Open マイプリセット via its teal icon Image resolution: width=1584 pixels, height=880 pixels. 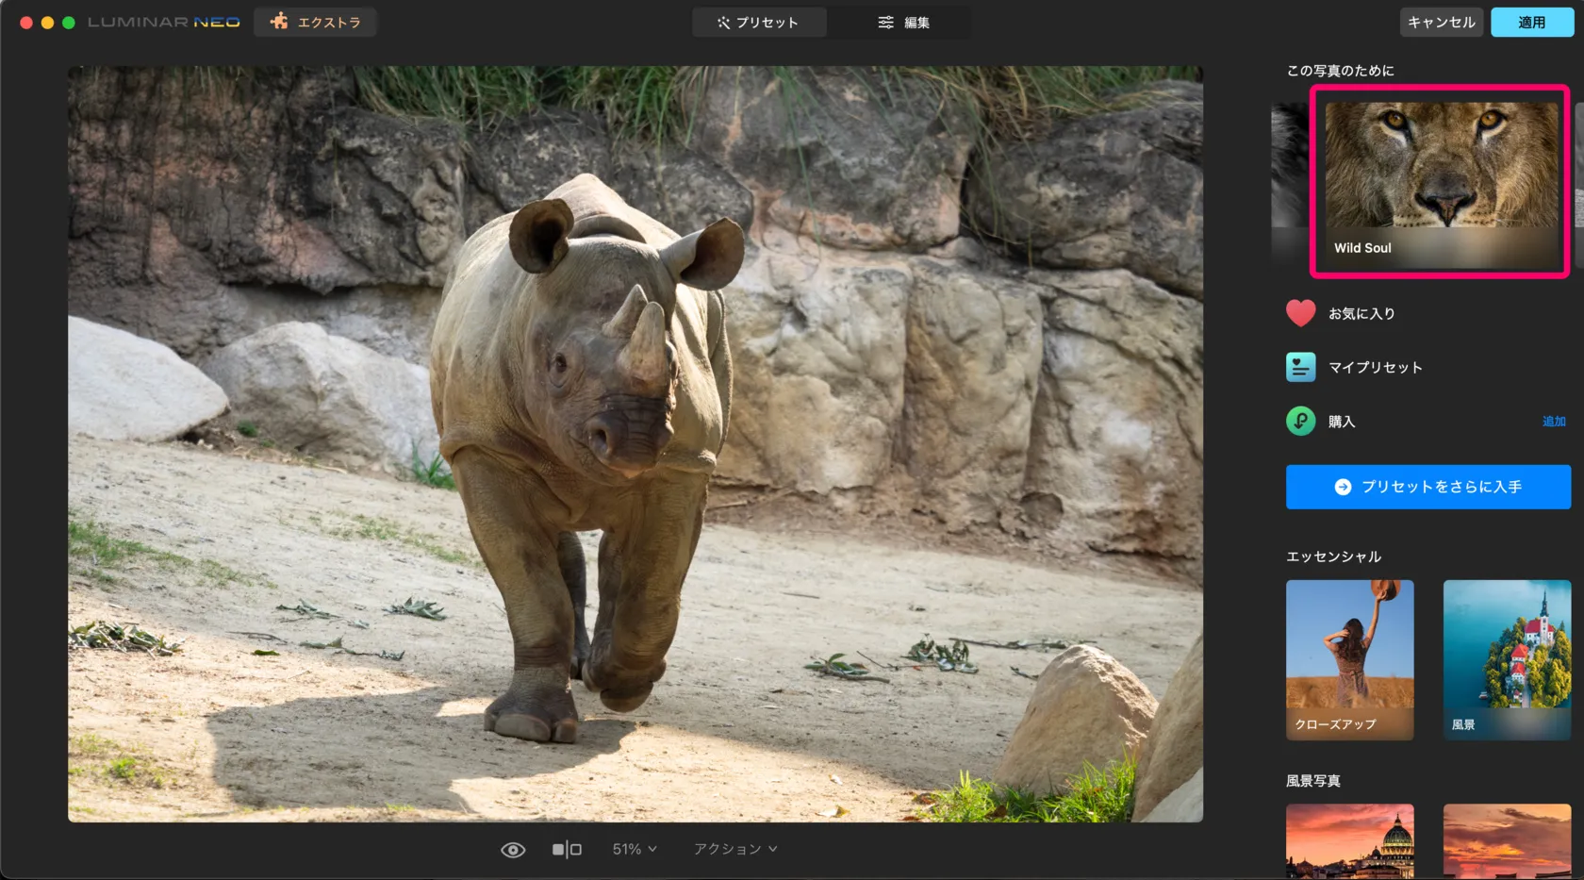point(1300,367)
